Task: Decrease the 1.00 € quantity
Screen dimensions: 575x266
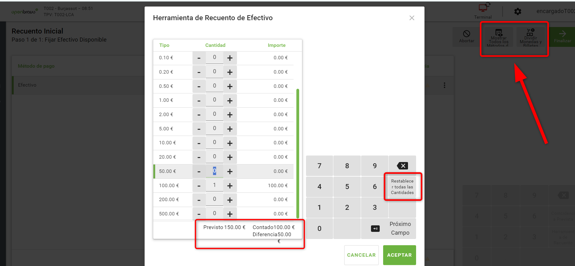Action: click(199, 101)
